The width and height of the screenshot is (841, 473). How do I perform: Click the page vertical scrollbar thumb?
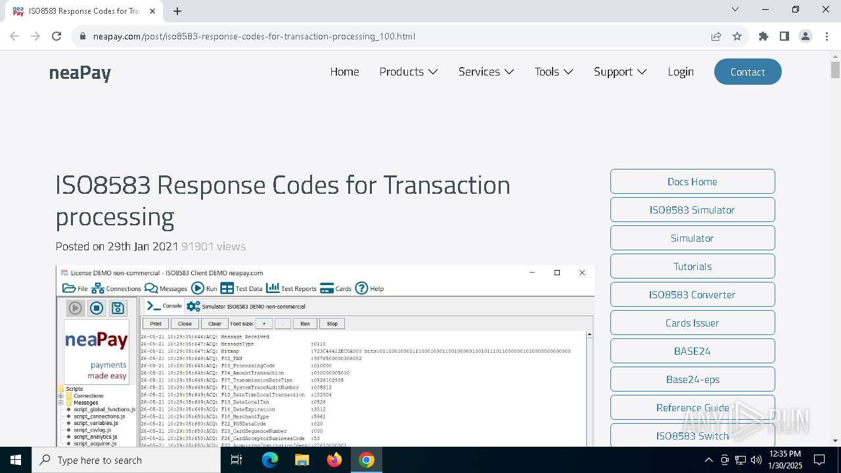pyautogui.click(x=835, y=70)
